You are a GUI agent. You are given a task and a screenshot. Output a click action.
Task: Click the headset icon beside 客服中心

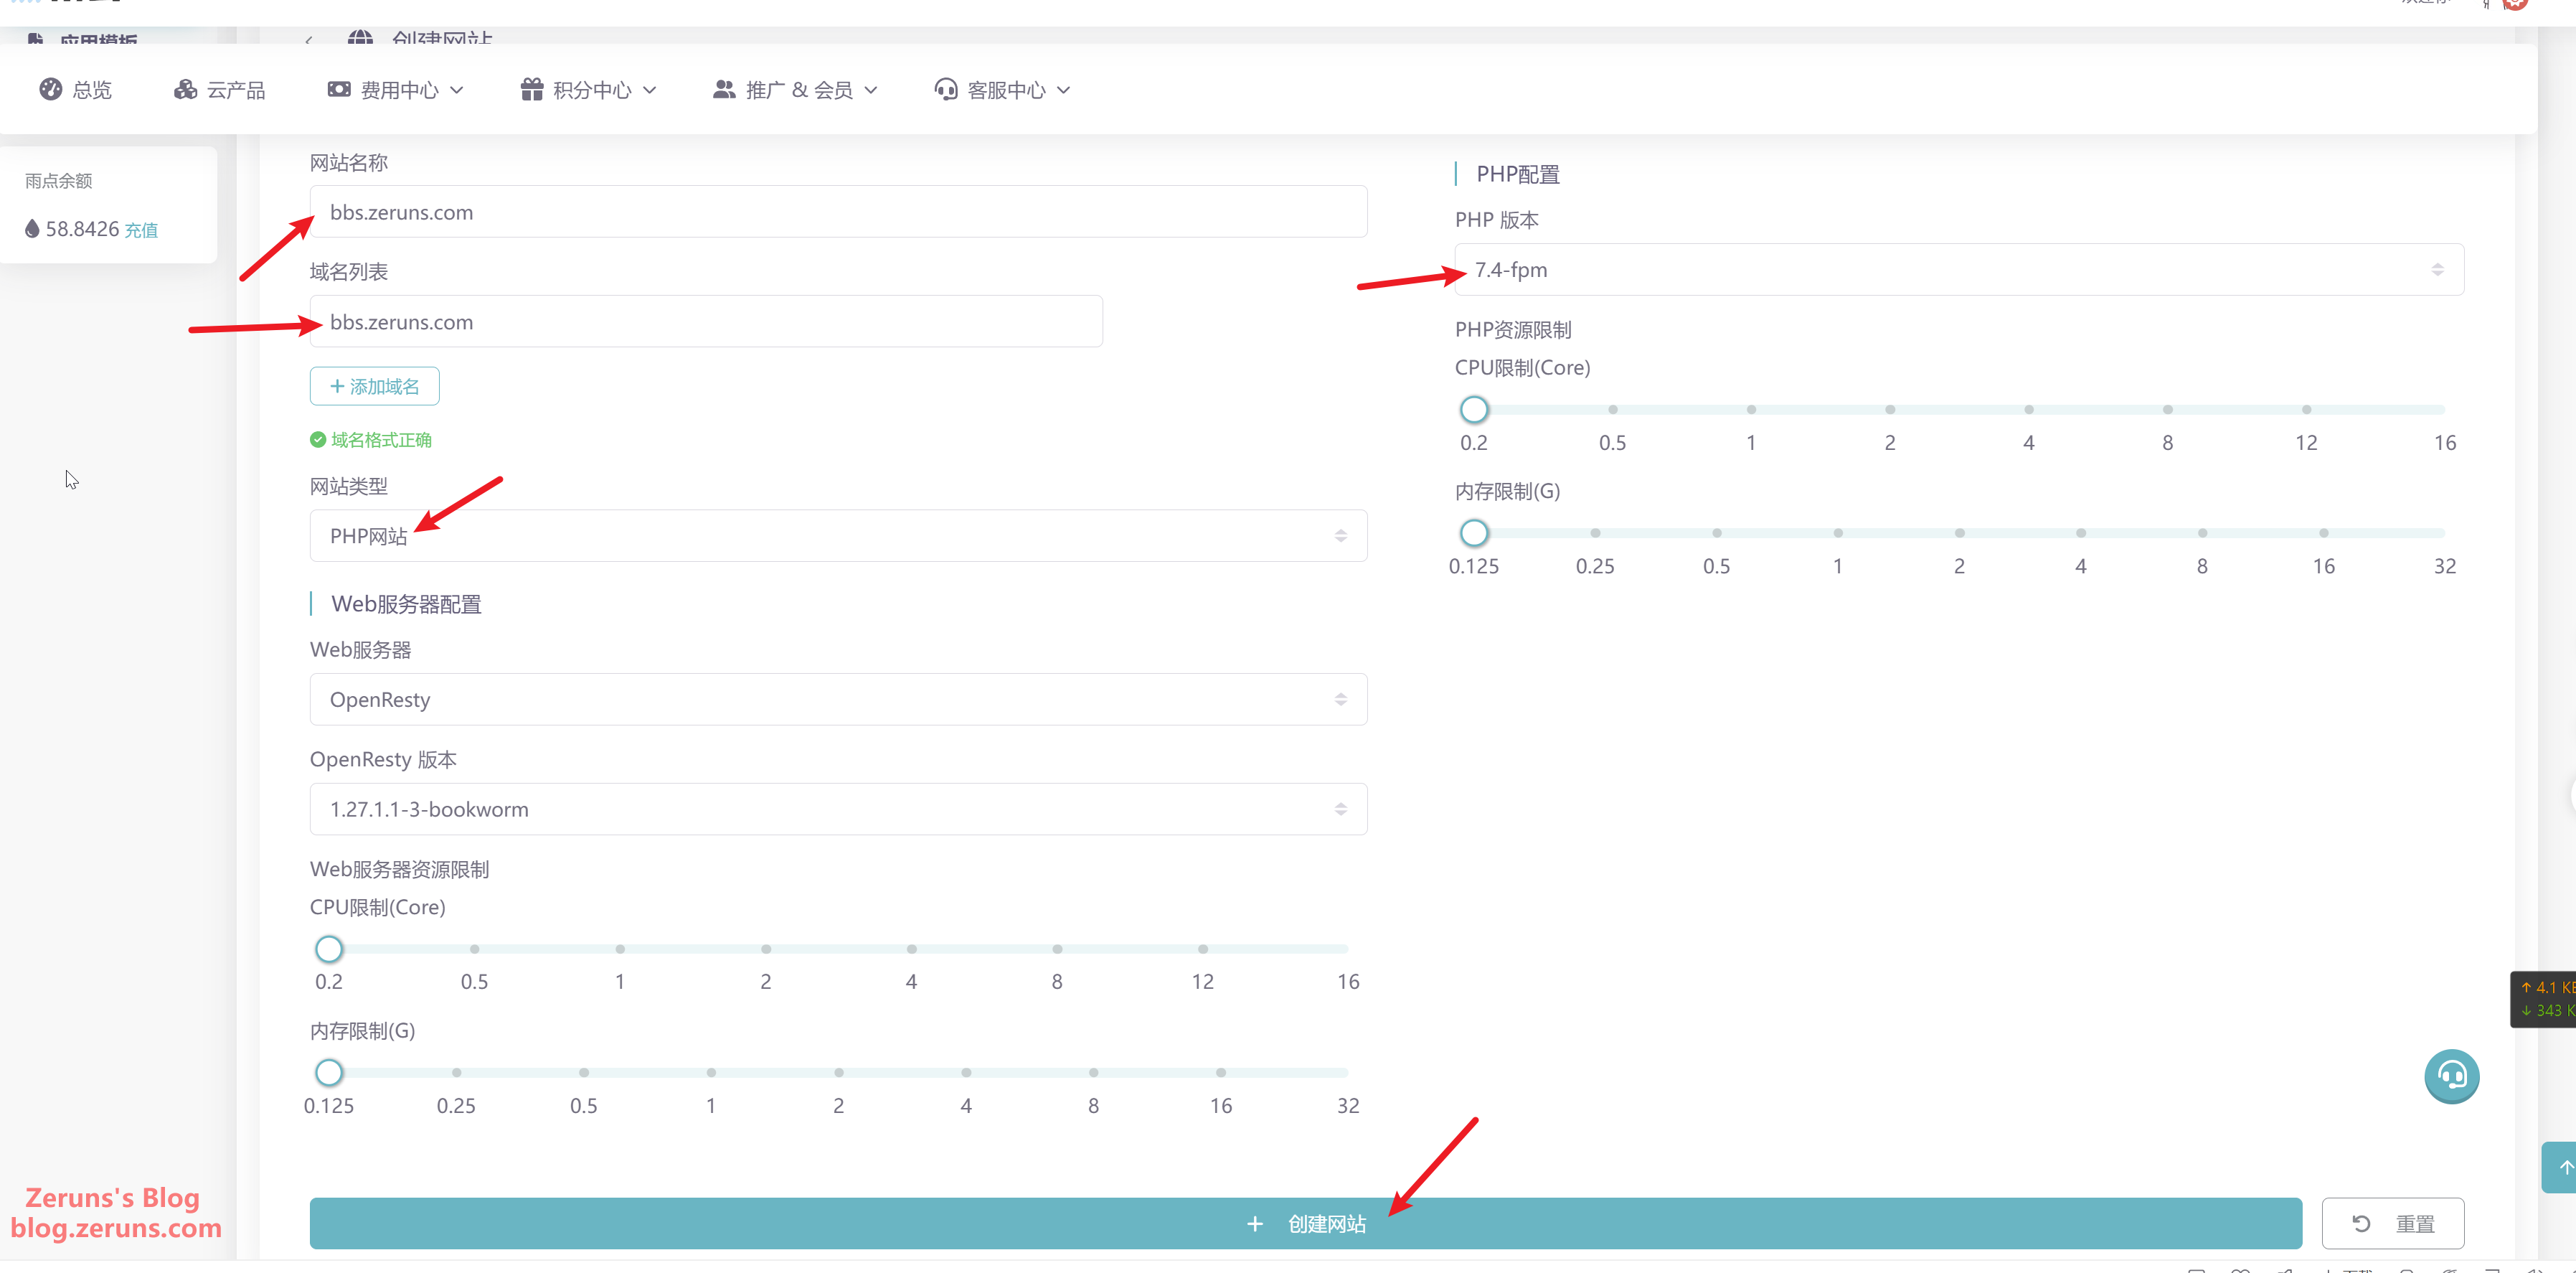(945, 90)
